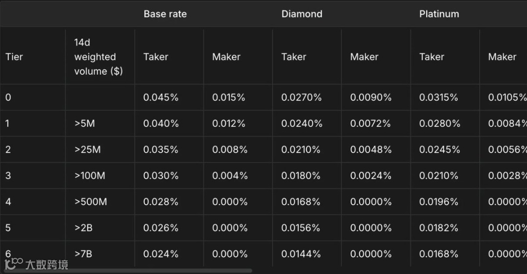The height and width of the screenshot is (274, 527).
Task: Click the >2B volume cell
Action: tap(83, 228)
